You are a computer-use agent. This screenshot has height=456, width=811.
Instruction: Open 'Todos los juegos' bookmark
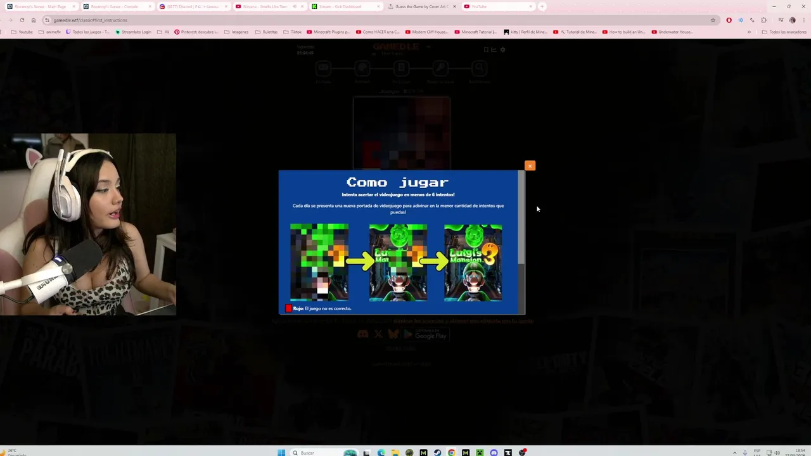tap(87, 32)
